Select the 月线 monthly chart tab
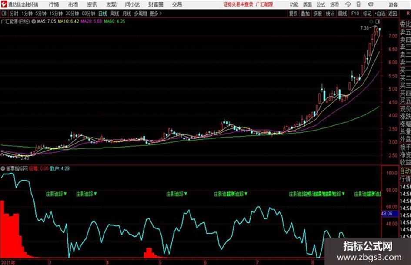 tap(127, 13)
